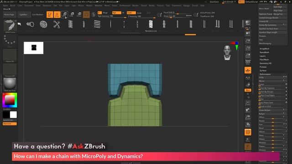This screenshot has width=292, height=164.
Task: Expand the Layers subpalette
Action: [x=262, y=56]
